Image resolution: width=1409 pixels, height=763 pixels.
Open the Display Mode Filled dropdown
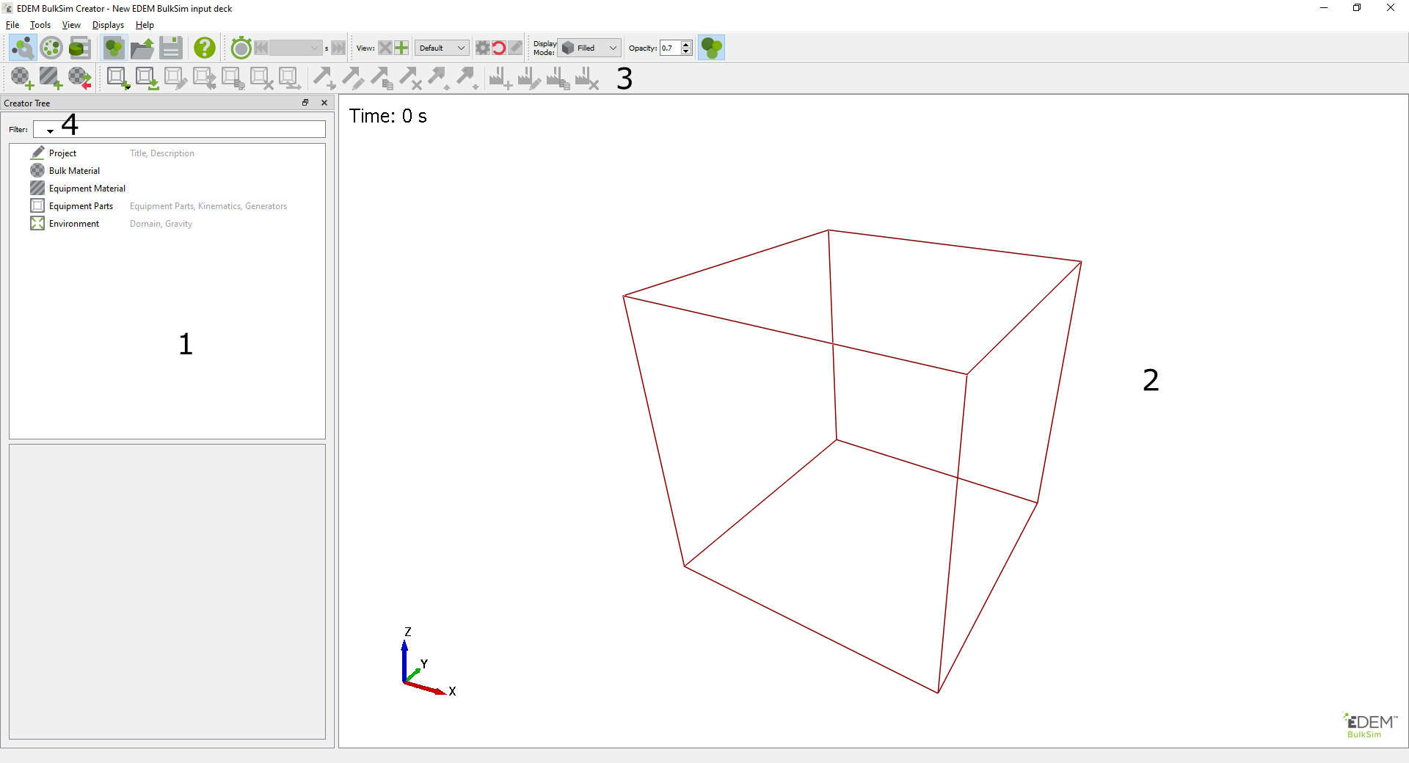coord(590,48)
